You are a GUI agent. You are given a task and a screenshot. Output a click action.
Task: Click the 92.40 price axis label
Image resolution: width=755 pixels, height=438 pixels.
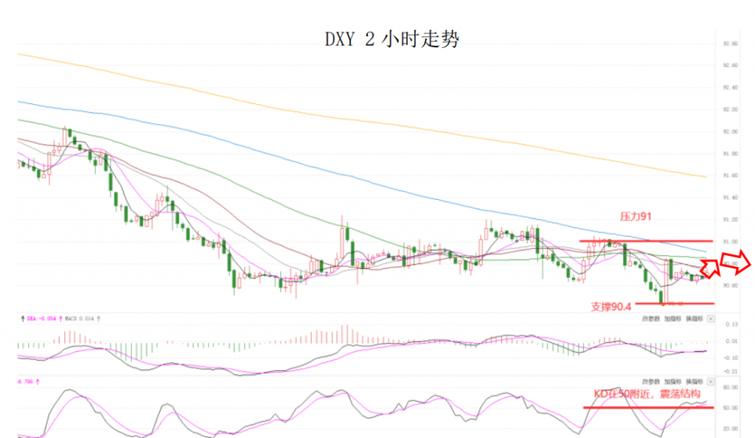point(730,88)
